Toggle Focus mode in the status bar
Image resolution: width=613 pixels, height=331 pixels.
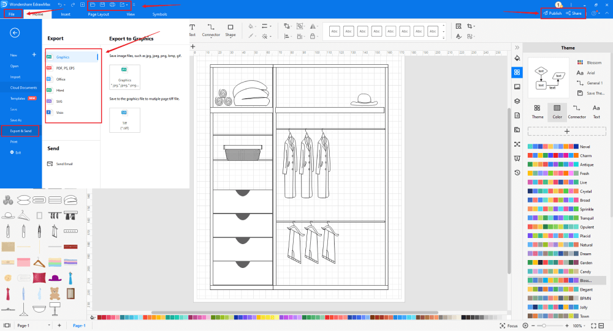[509, 325]
